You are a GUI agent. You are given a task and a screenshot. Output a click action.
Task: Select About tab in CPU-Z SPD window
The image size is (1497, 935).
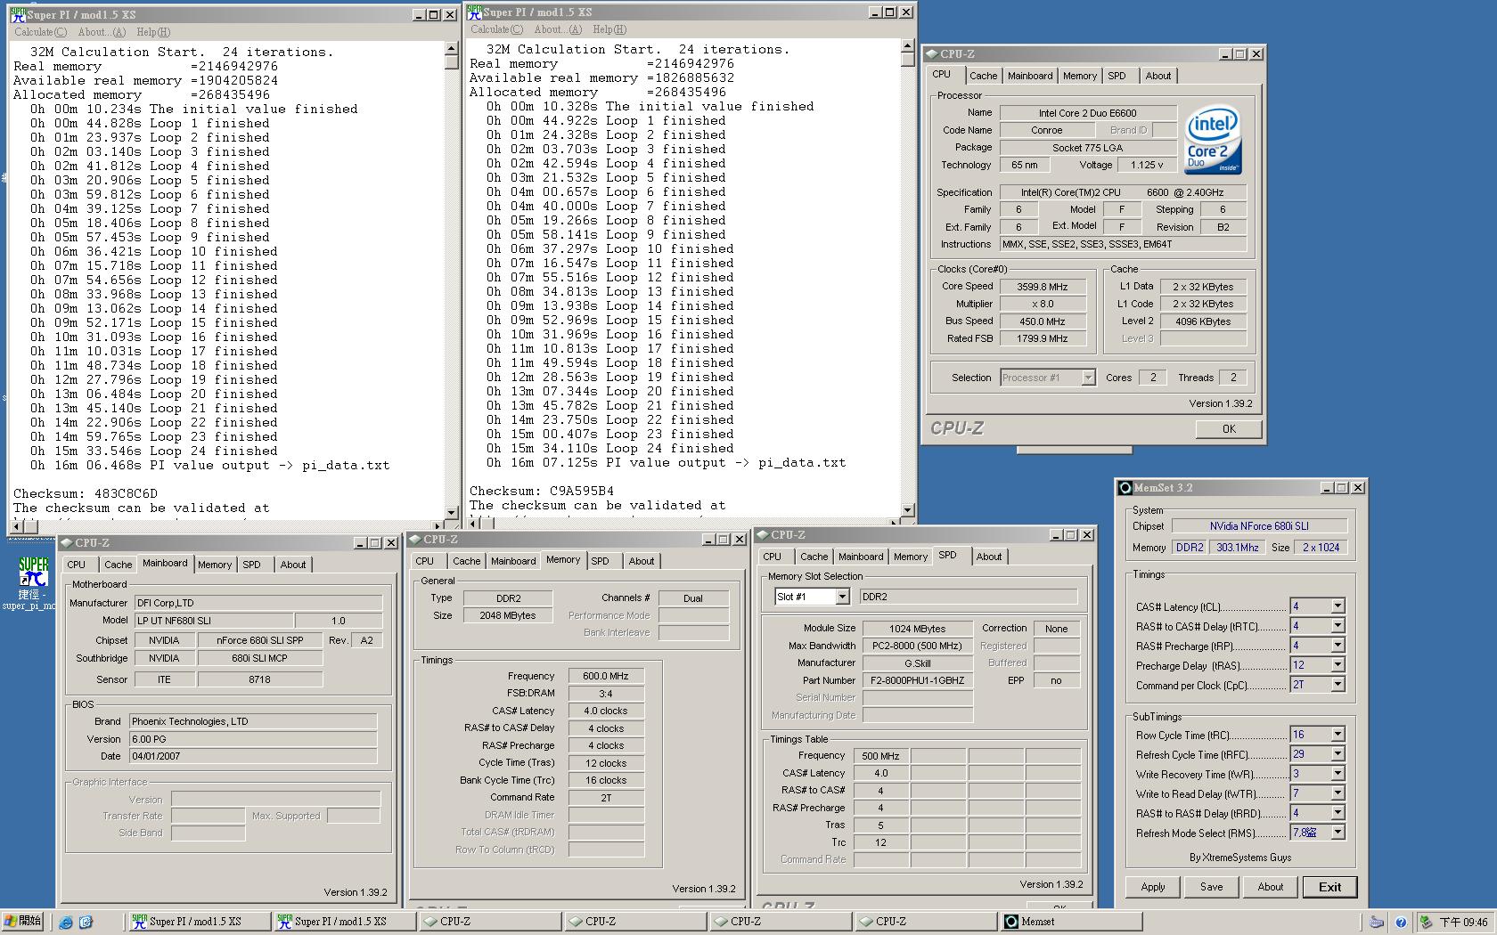(988, 557)
